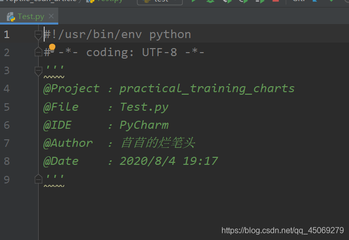Click the Python file icon on the Test.py tab

(x=11, y=17)
